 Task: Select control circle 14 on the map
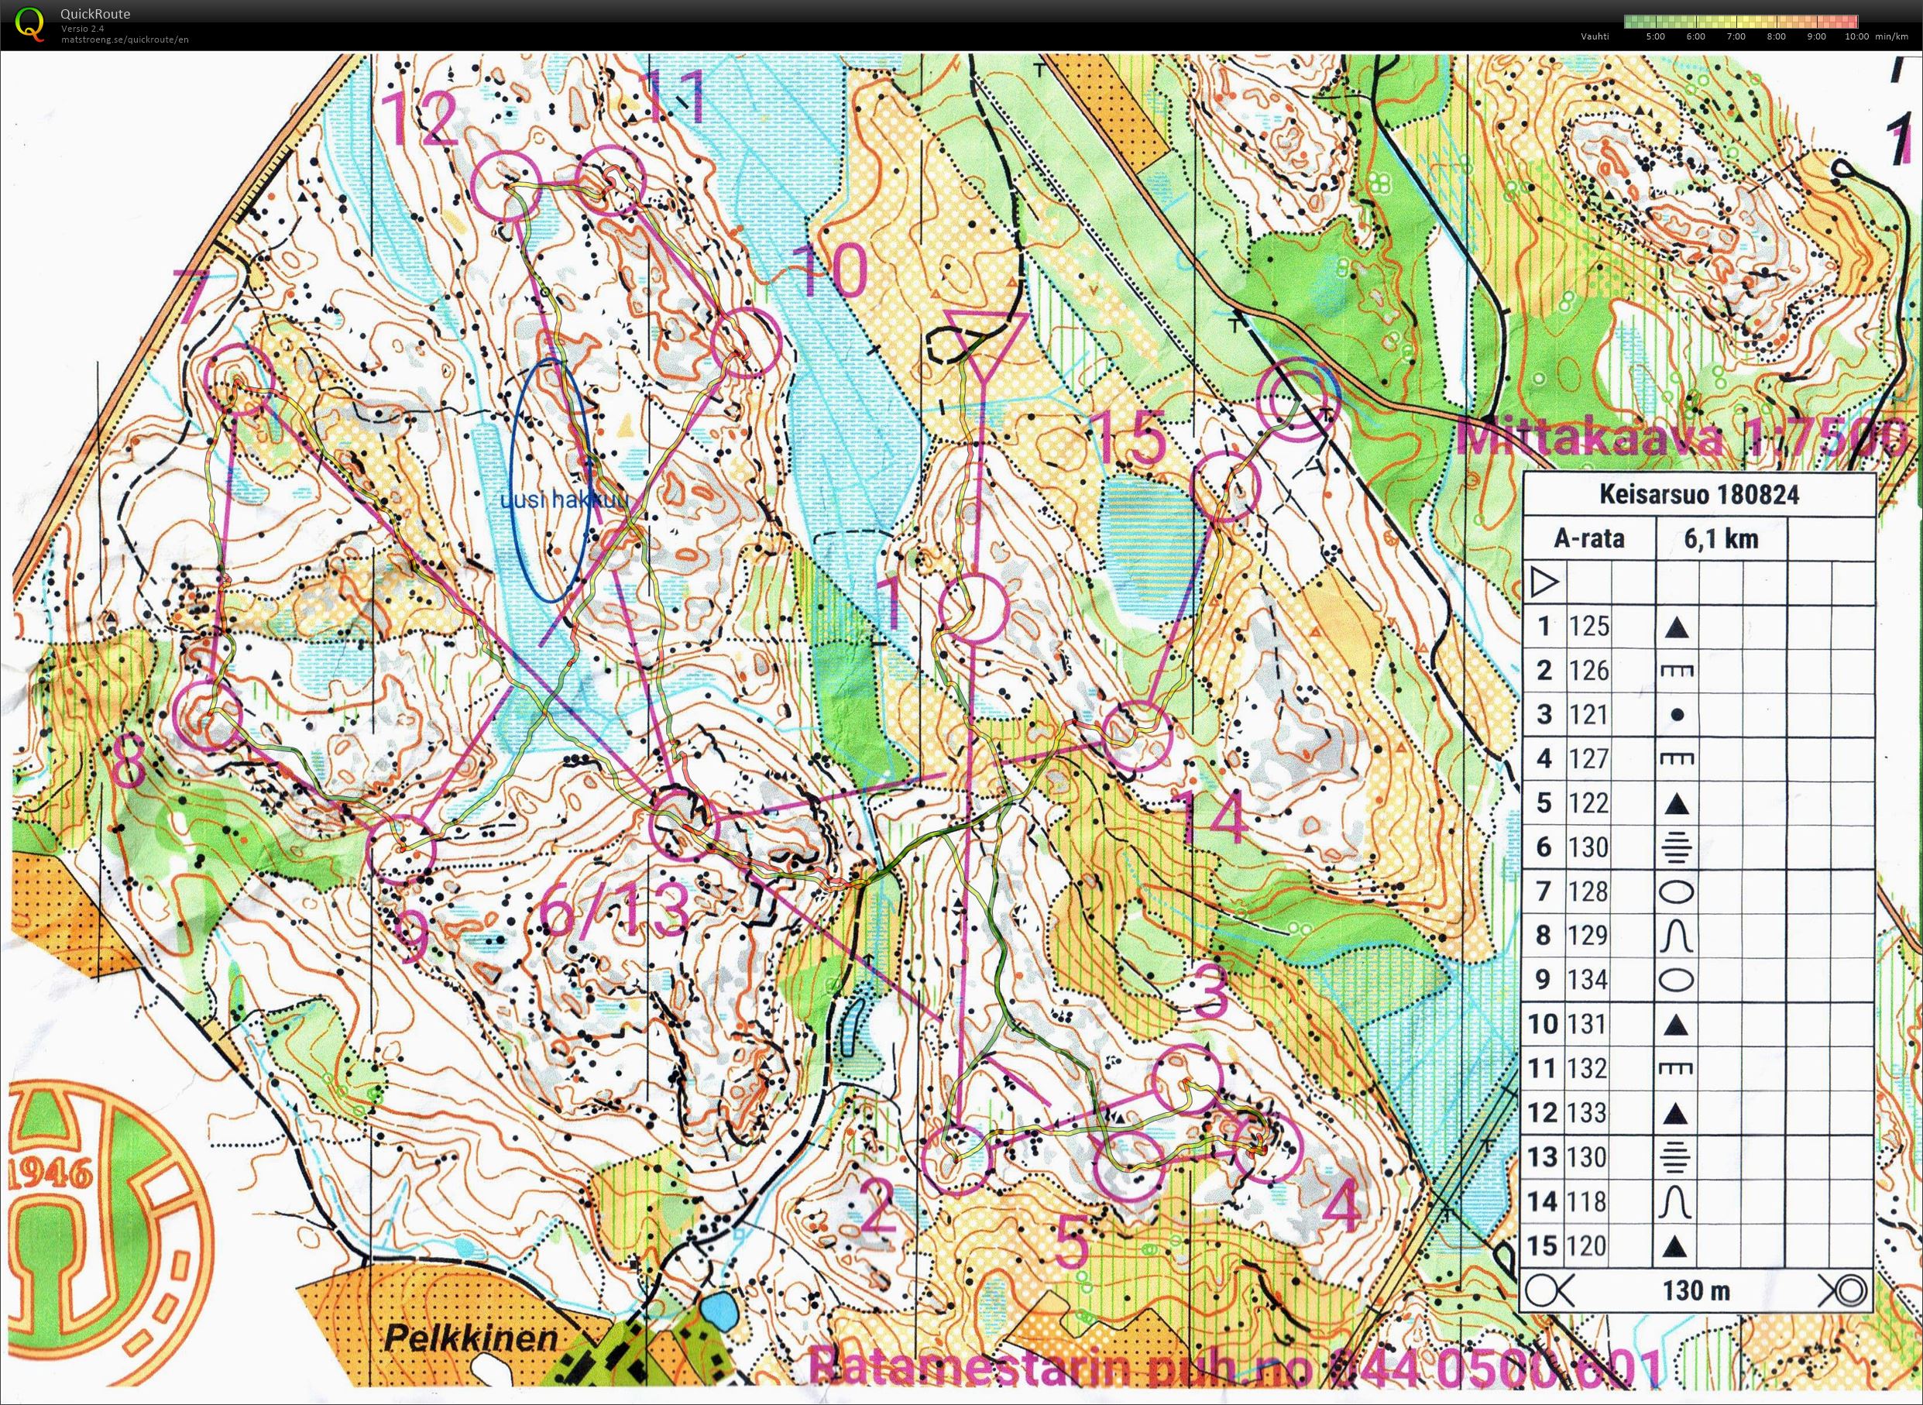(1137, 736)
